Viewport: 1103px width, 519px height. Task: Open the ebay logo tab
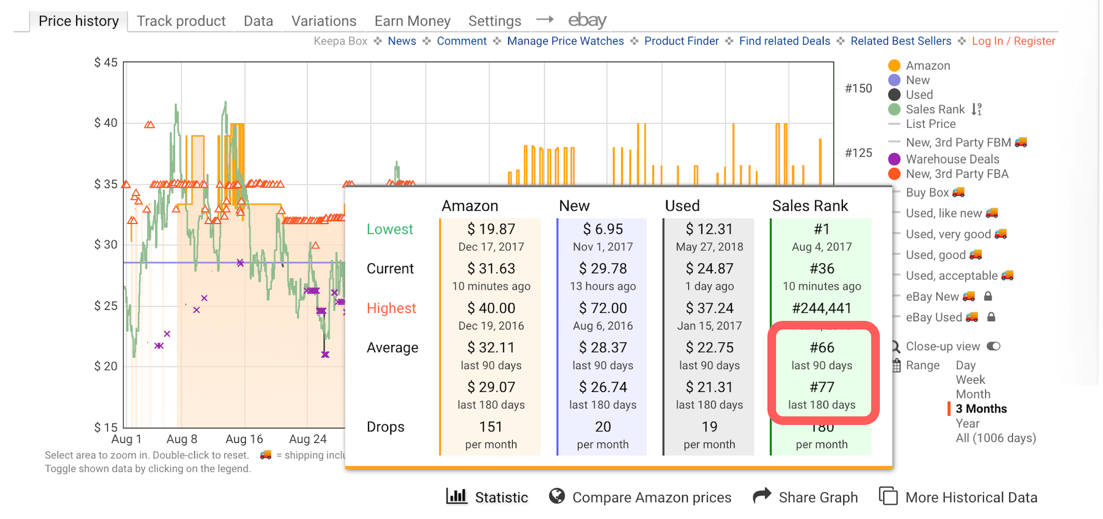click(587, 21)
